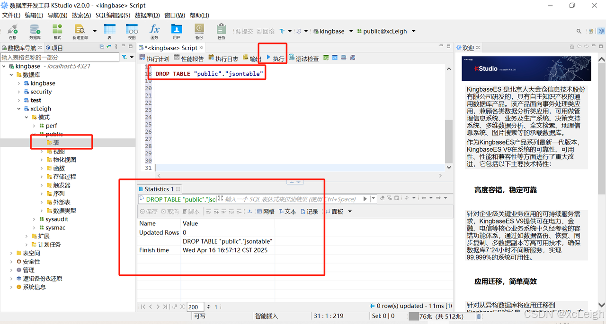Viewport: 606px width, 324px height.
Task: Click the link-with-editor icon in database navigator
Action: coord(109,46)
